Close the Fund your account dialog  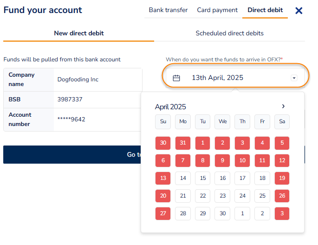point(299,10)
